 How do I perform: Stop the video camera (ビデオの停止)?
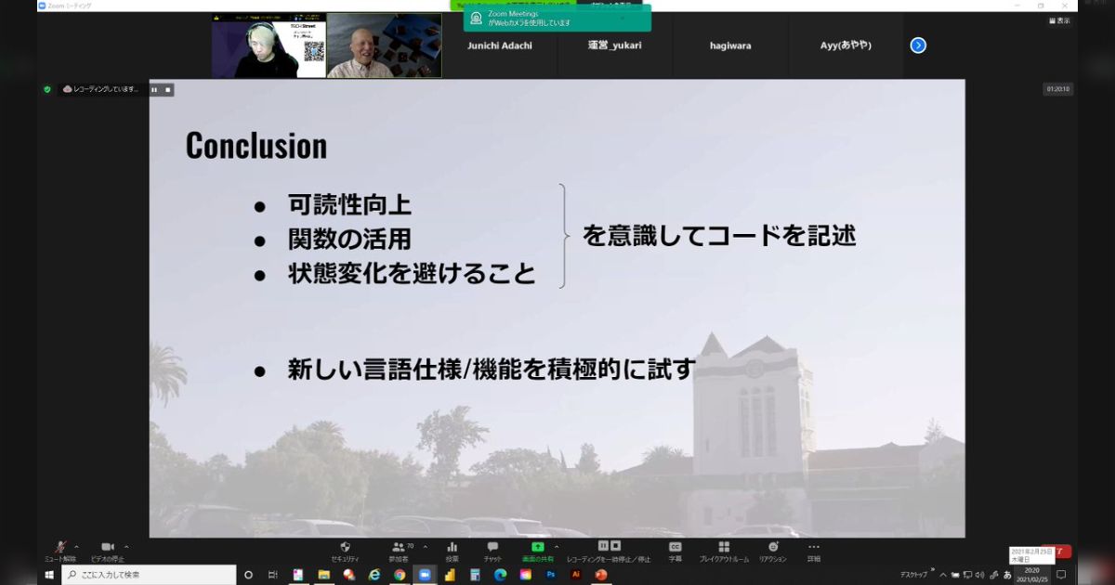point(107,548)
